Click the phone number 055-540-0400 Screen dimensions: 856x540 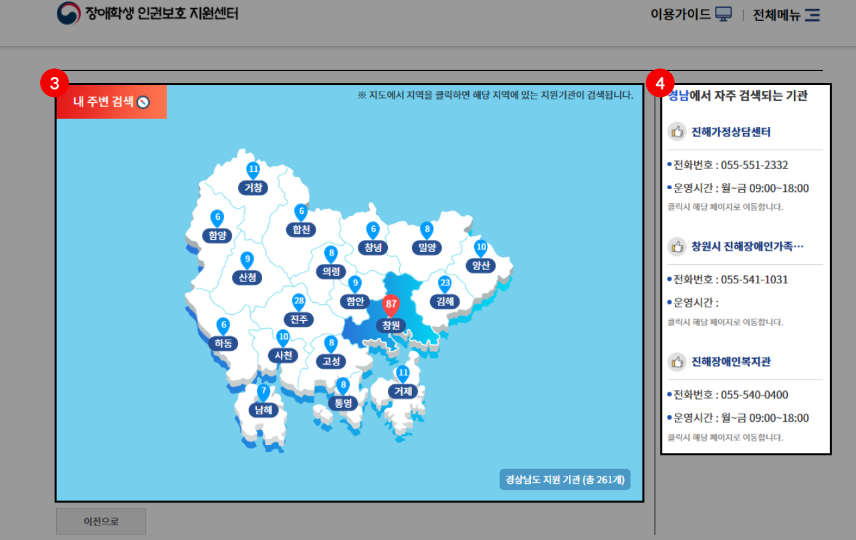pyautogui.click(x=754, y=394)
